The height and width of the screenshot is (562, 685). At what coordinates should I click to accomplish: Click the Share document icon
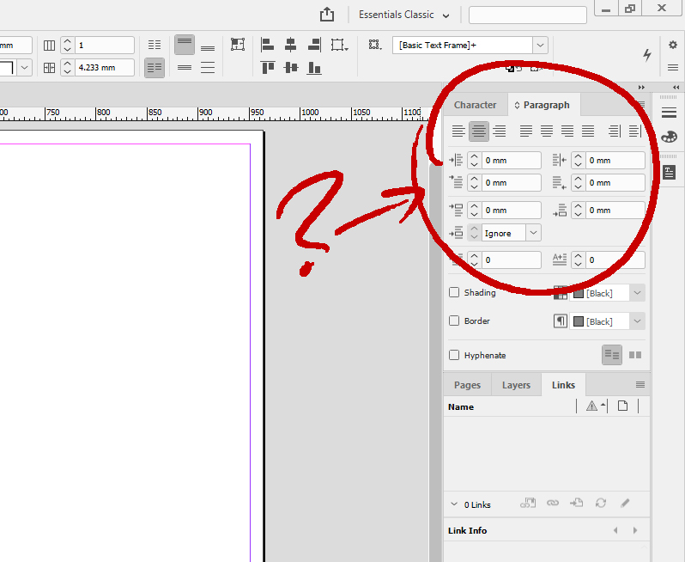327,15
